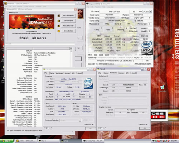Viewport: 179px width, 143px height.
Task: Click the Memory value '1024 MB' in CrystalCPUID
Action: coord(145,36)
